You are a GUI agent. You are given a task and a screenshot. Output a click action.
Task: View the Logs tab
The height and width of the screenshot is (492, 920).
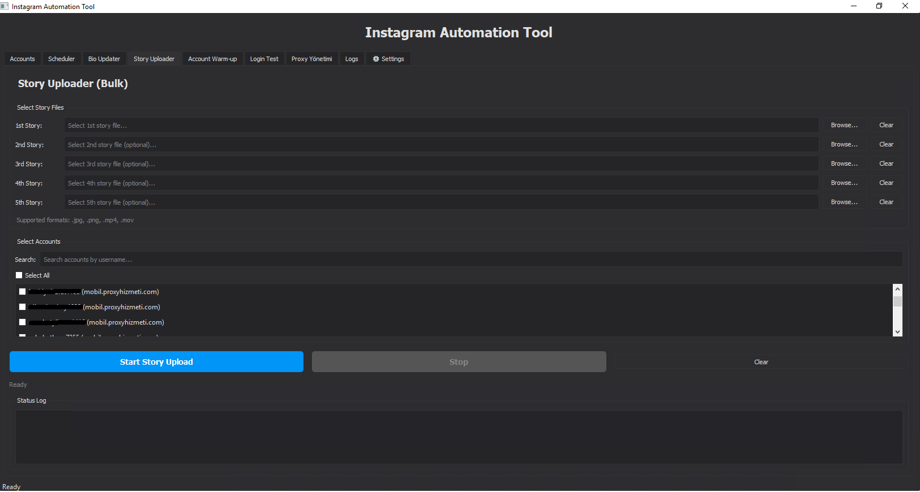(352, 59)
